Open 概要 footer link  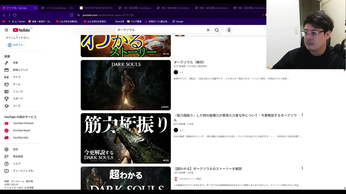(6, 181)
